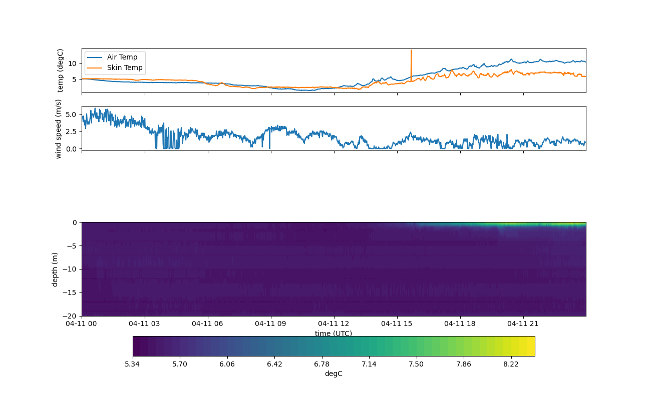The image size is (651, 400).
Task: Select the Air Temp legend label
Action: (x=122, y=57)
